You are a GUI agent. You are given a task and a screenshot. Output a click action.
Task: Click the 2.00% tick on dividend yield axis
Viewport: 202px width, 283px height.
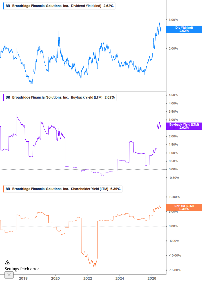pyautogui.click(x=173, y=48)
